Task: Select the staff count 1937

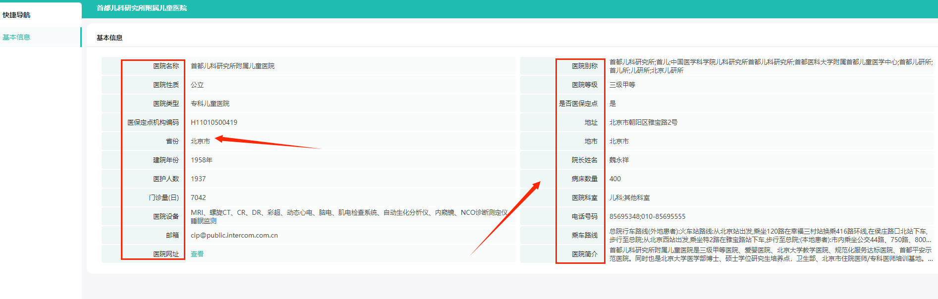Action: (x=198, y=179)
